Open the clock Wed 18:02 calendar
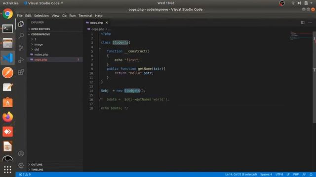 166,3
